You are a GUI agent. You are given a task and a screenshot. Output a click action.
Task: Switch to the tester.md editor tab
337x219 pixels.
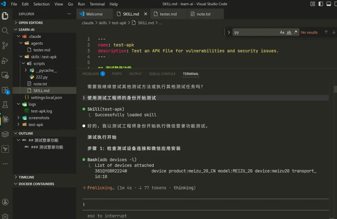point(168,14)
